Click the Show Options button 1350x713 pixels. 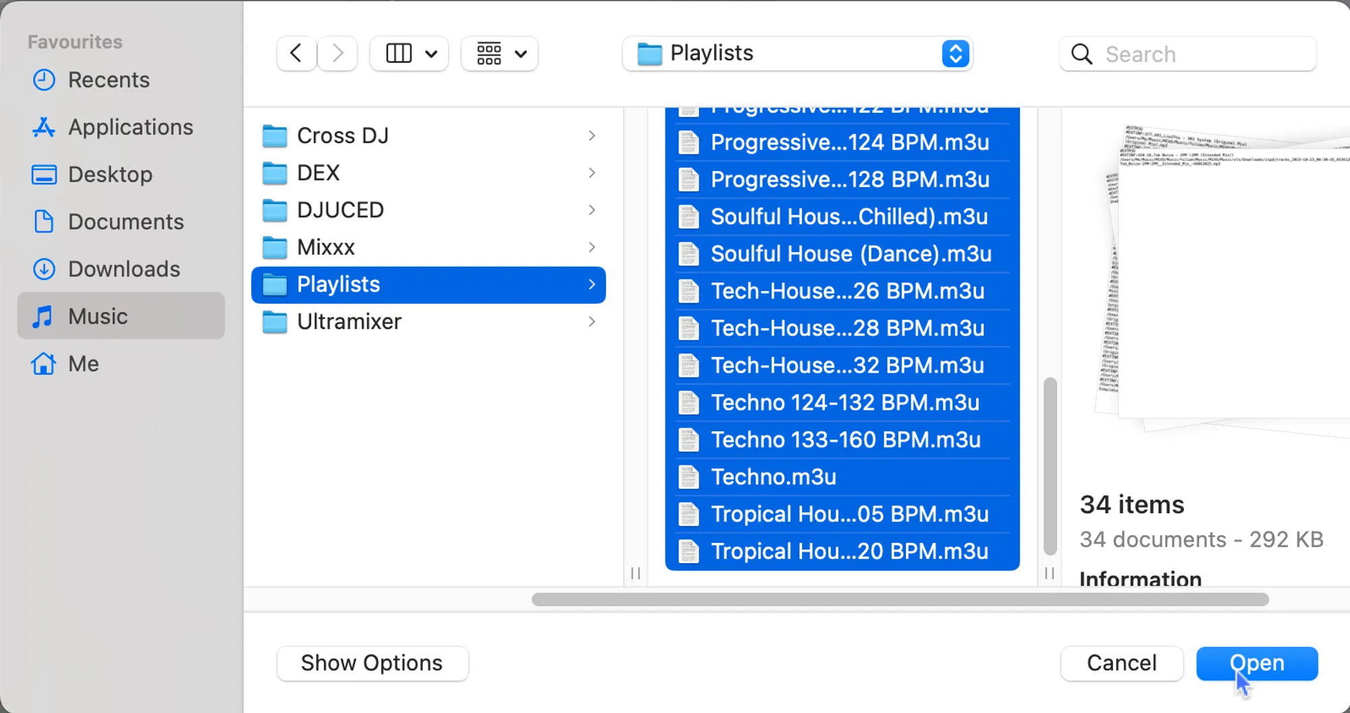(x=372, y=663)
